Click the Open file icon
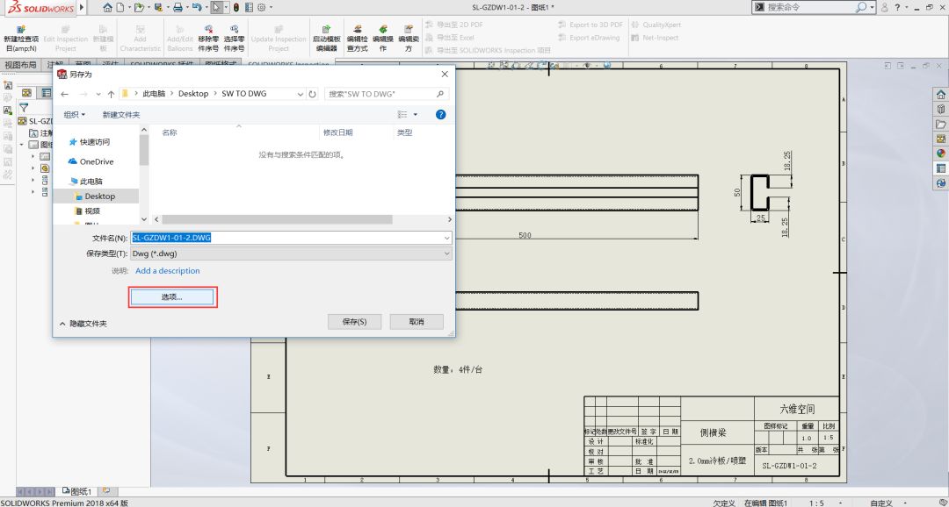The height and width of the screenshot is (507, 949). click(x=139, y=7)
